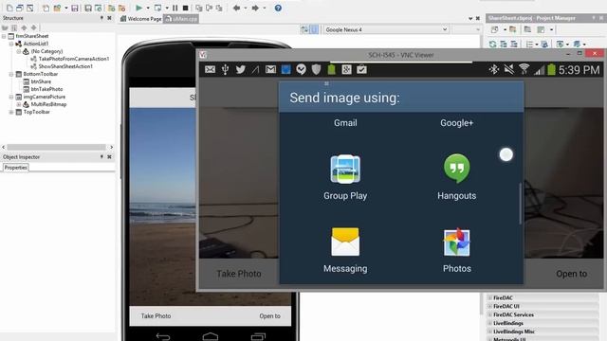
Task: Click Open to on the designer phone
Action: [x=269, y=315]
